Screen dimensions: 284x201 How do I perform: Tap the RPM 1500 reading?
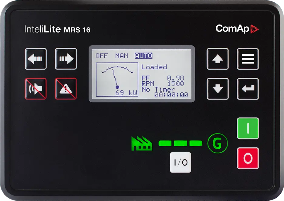[x=163, y=84]
